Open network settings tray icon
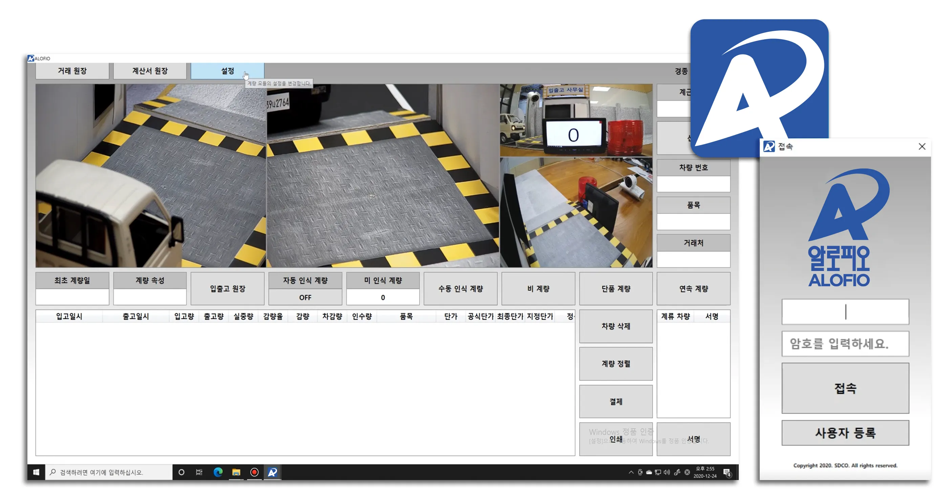The height and width of the screenshot is (498, 952). click(x=658, y=472)
